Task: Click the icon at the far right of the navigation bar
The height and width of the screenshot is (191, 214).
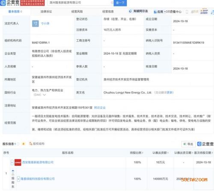Action: pyautogui.click(x=212, y=12)
